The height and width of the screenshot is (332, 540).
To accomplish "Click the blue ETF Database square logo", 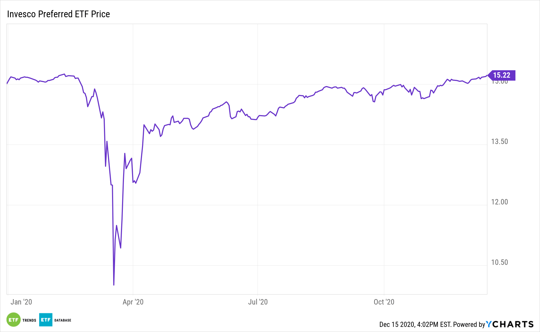I will click(46, 320).
